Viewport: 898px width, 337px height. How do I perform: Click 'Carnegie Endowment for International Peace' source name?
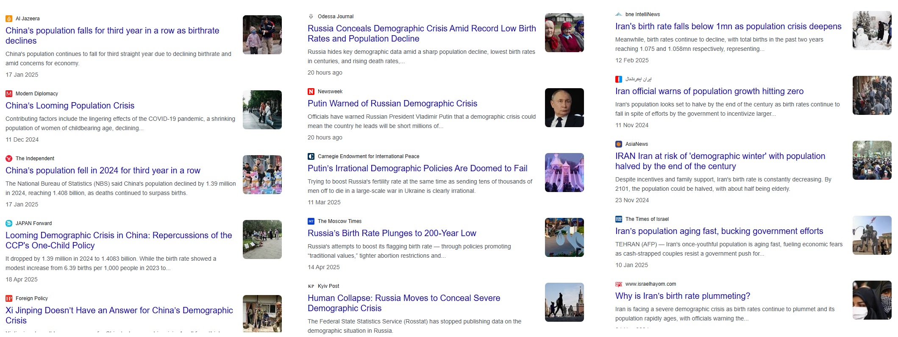[x=369, y=156]
